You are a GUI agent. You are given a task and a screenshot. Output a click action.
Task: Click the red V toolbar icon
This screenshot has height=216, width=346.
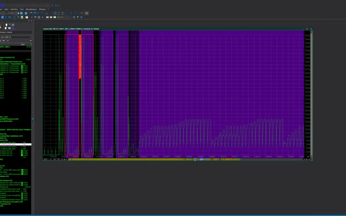tap(51, 17)
